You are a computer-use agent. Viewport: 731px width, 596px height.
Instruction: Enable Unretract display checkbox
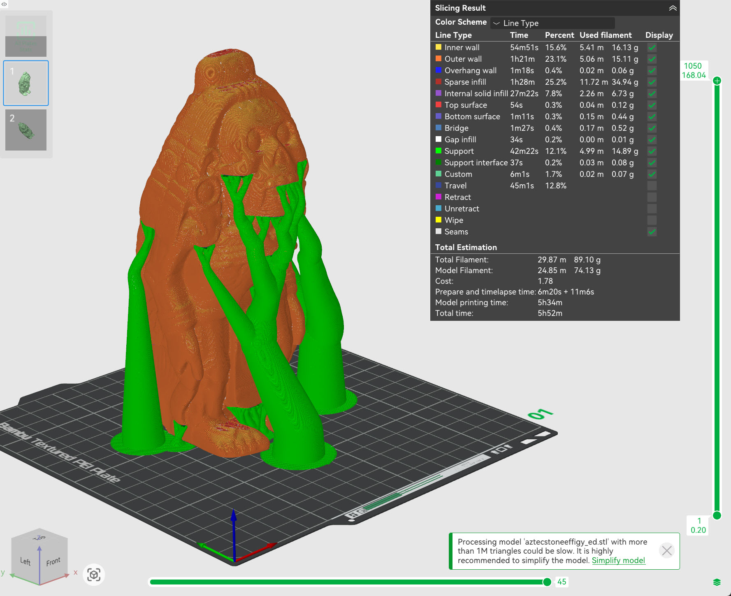tap(652, 209)
